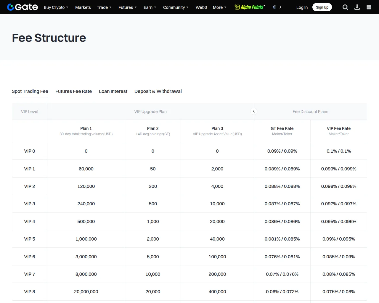Click the VIP Level column header

[30, 112]
